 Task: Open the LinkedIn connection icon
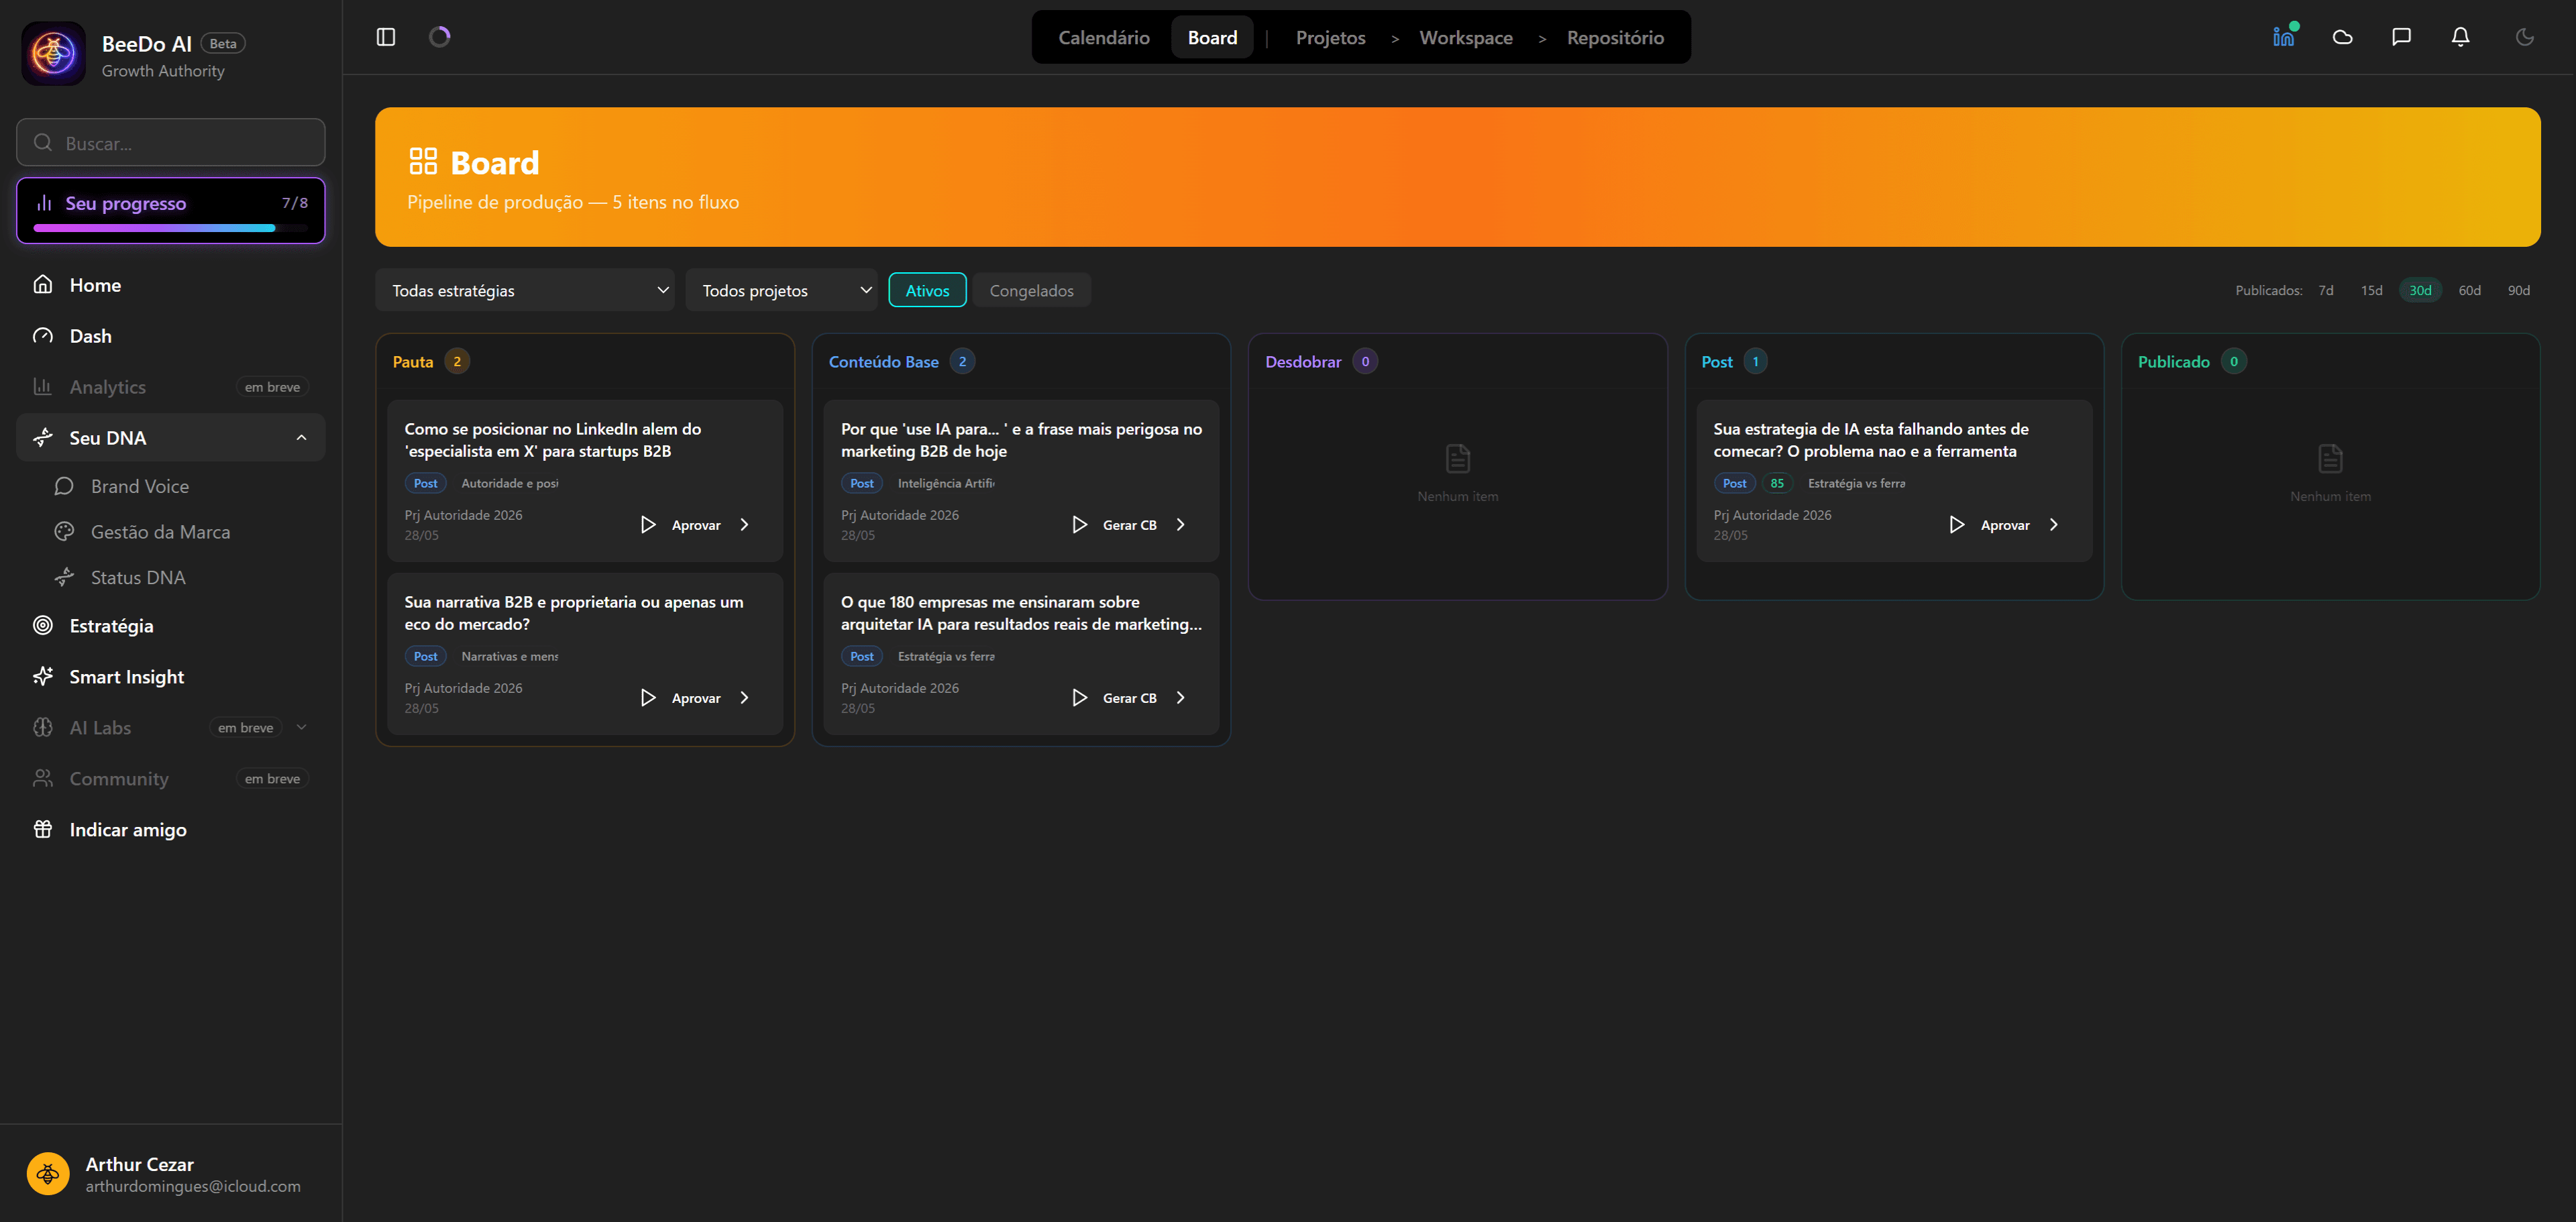tap(2284, 37)
